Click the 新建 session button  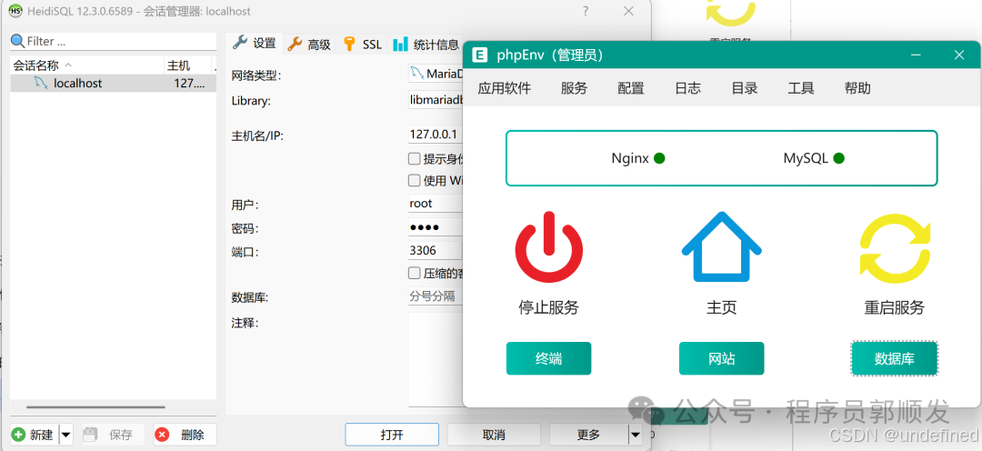point(35,435)
